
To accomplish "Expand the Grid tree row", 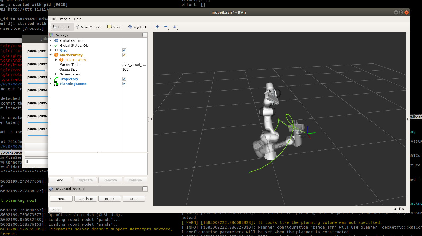I will coord(51,50).
